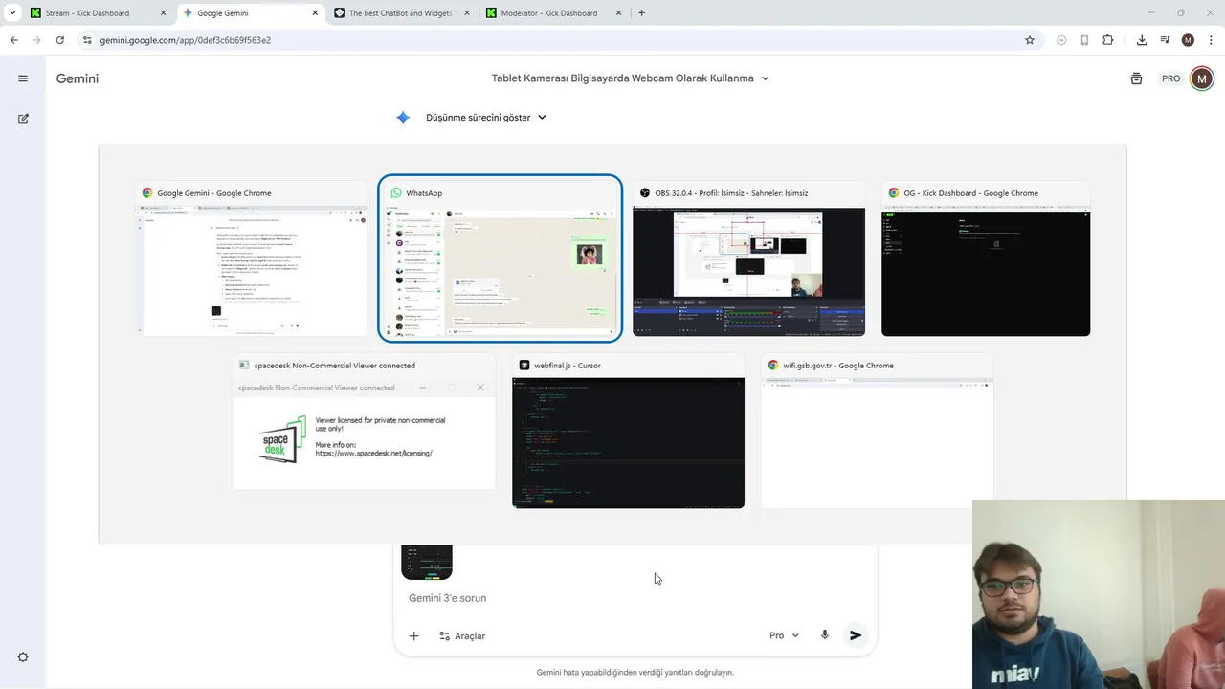Select the Google Gemini window thumbnail
Viewport: 1225px width, 689px height.
click(252, 257)
